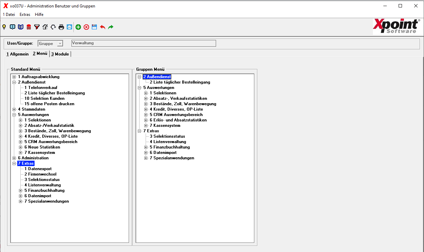Select 1 Datenexport item

coord(38,169)
